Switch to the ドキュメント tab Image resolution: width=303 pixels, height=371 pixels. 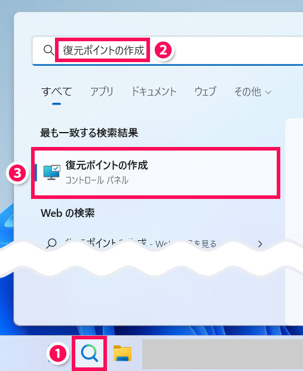coord(154,91)
